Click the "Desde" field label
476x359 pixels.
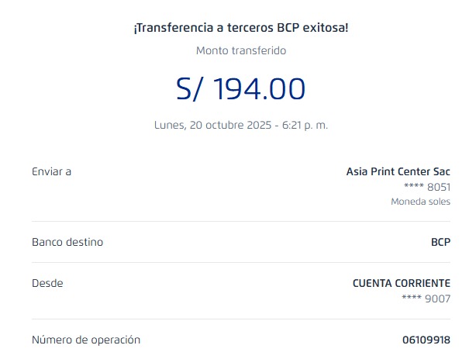pos(47,284)
